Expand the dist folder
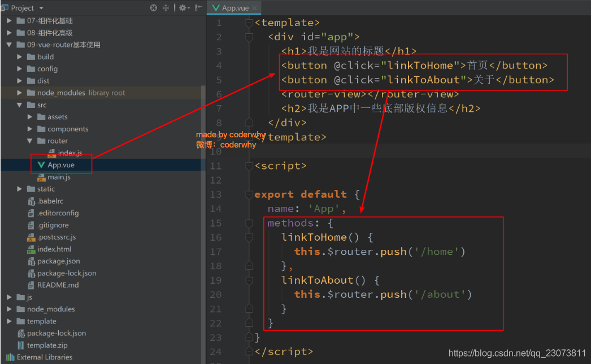 click(19, 81)
